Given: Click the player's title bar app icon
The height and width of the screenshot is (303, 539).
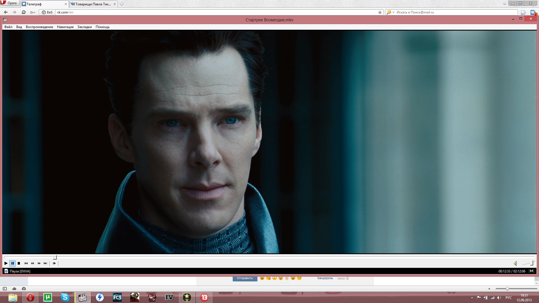Looking at the screenshot, I should (5, 20).
